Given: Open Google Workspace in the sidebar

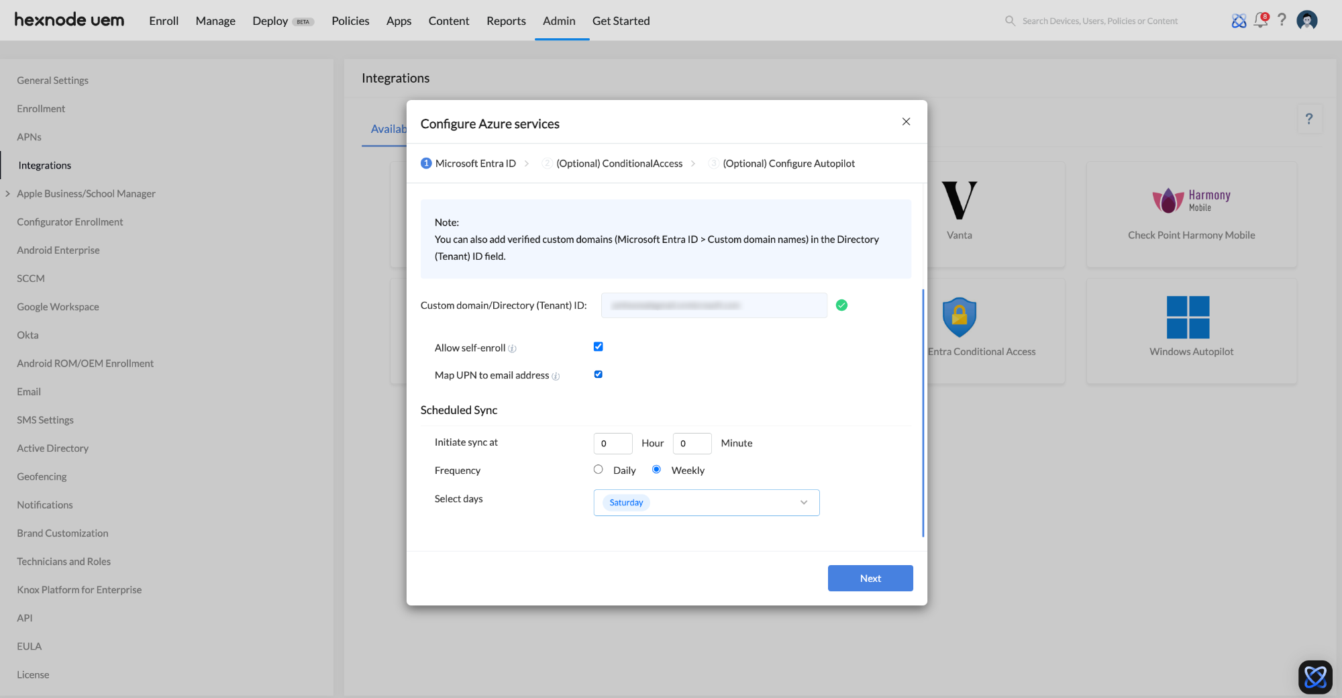Looking at the screenshot, I should coord(58,307).
